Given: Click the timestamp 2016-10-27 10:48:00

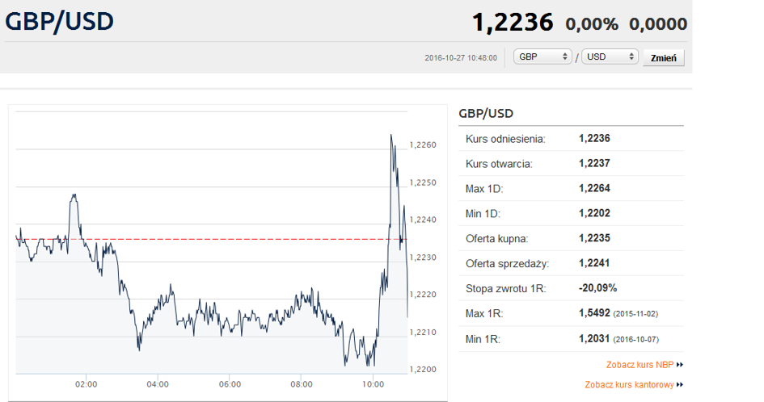Looking at the screenshot, I should click(461, 58).
